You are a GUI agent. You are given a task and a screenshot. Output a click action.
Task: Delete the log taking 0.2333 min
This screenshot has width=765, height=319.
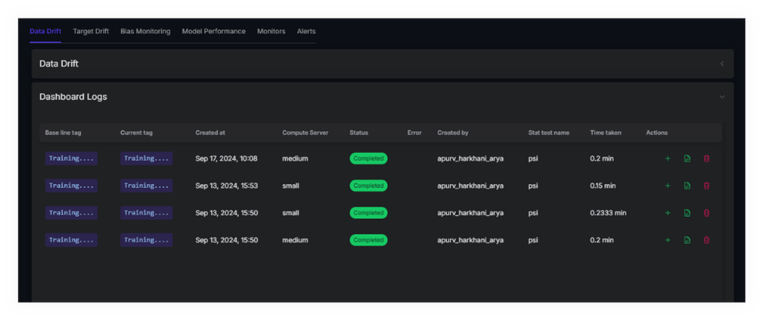click(706, 212)
